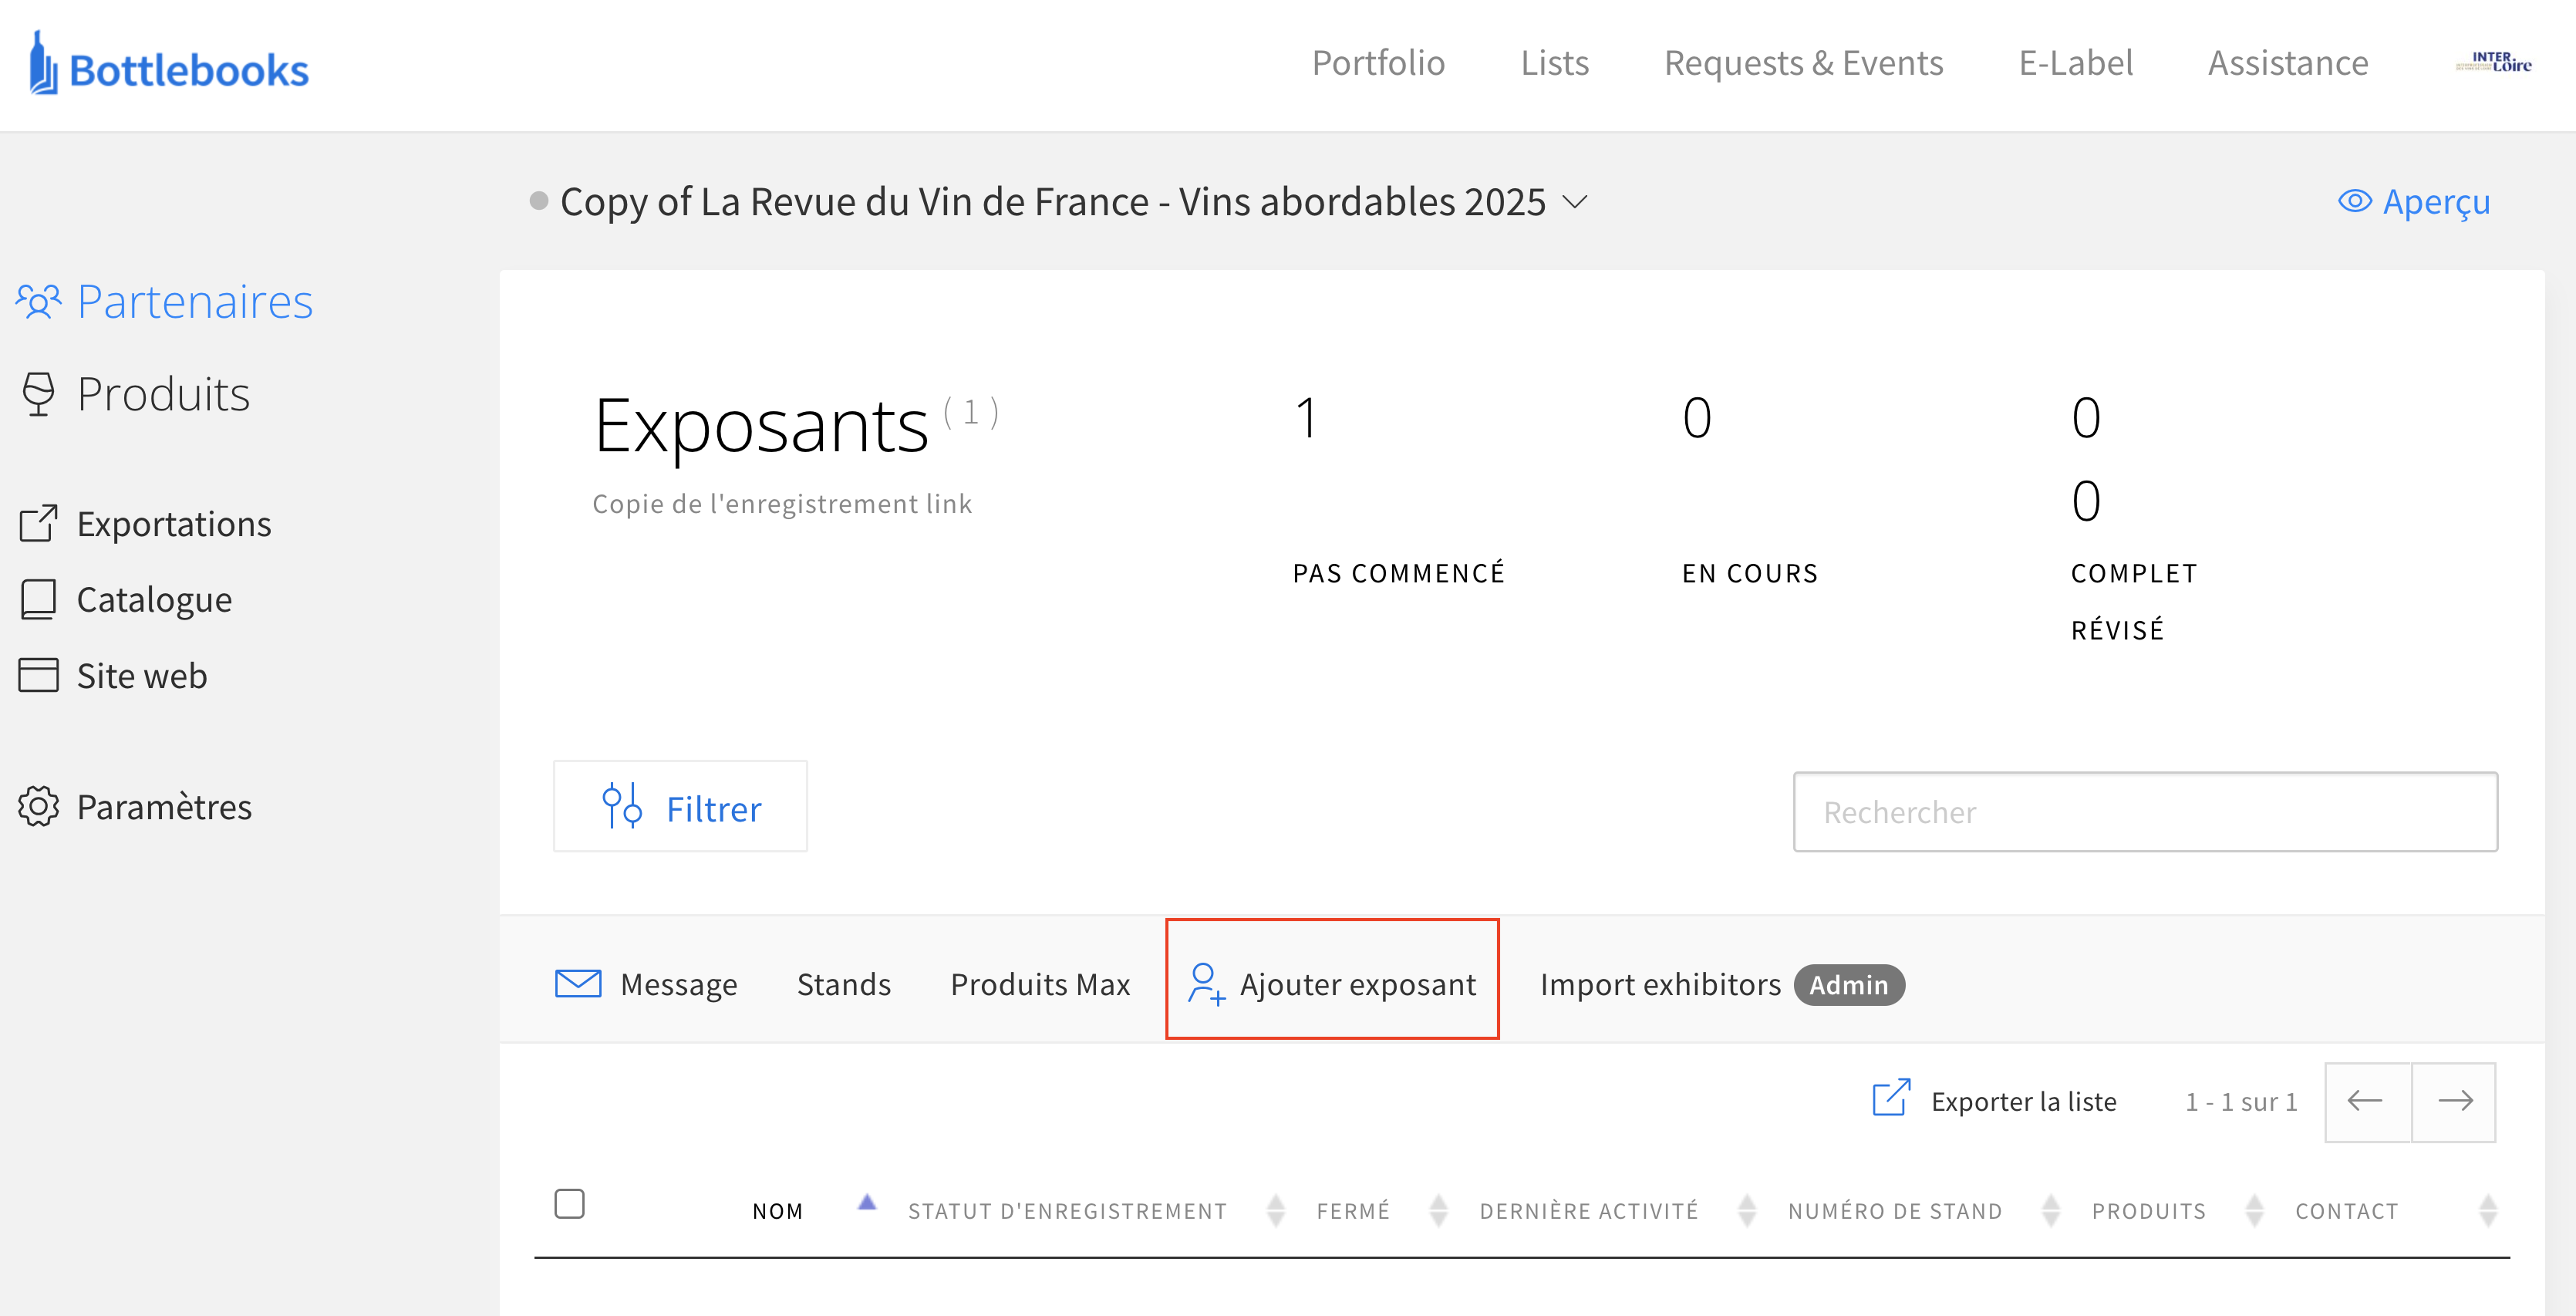
Task: Open Aperçu preview with the eye icon
Action: point(2354,202)
